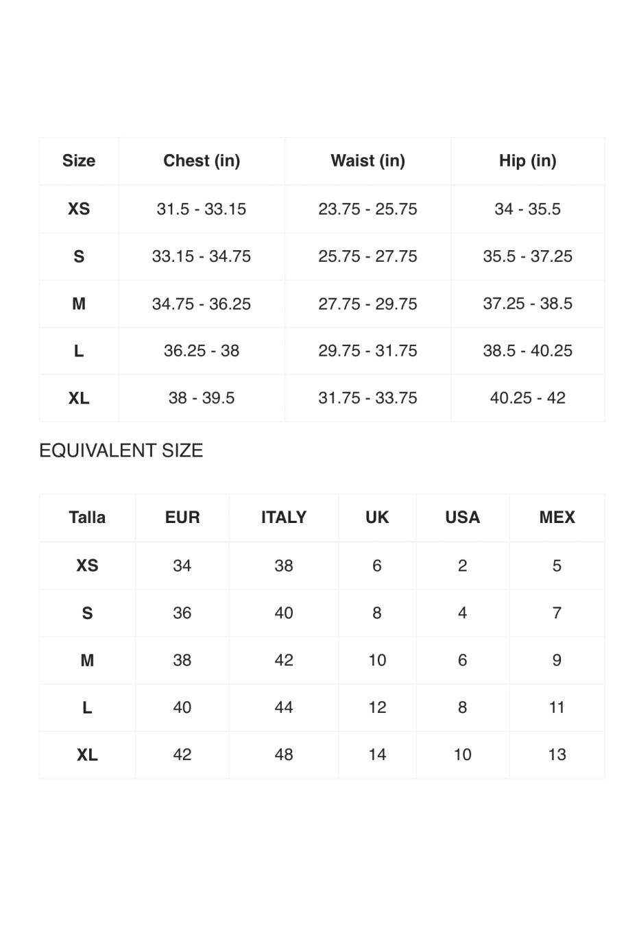This screenshot has height=926, width=617.
Task: Select the 27.75 - 29.75 waist cell
Action: tap(367, 304)
